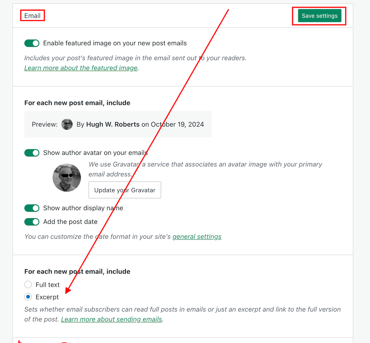The width and height of the screenshot is (370, 343).
Task: Select the Full text radio option
Action: (x=28, y=284)
